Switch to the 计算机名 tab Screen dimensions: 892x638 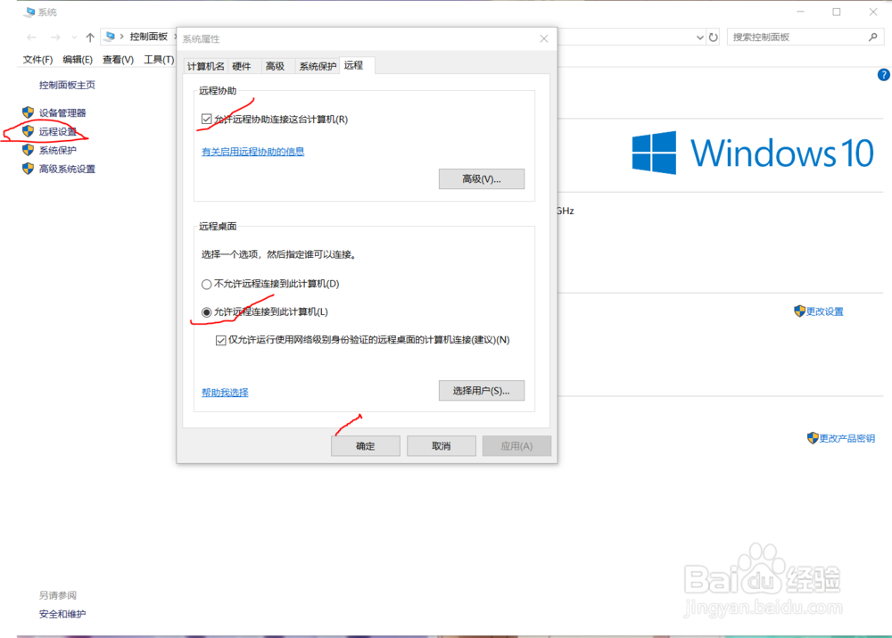205,65
